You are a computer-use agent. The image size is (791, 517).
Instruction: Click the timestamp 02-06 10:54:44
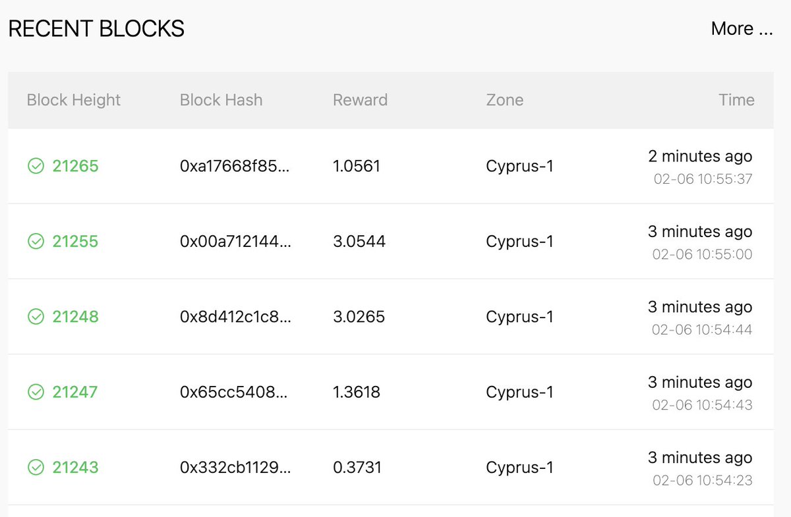tap(702, 329)
